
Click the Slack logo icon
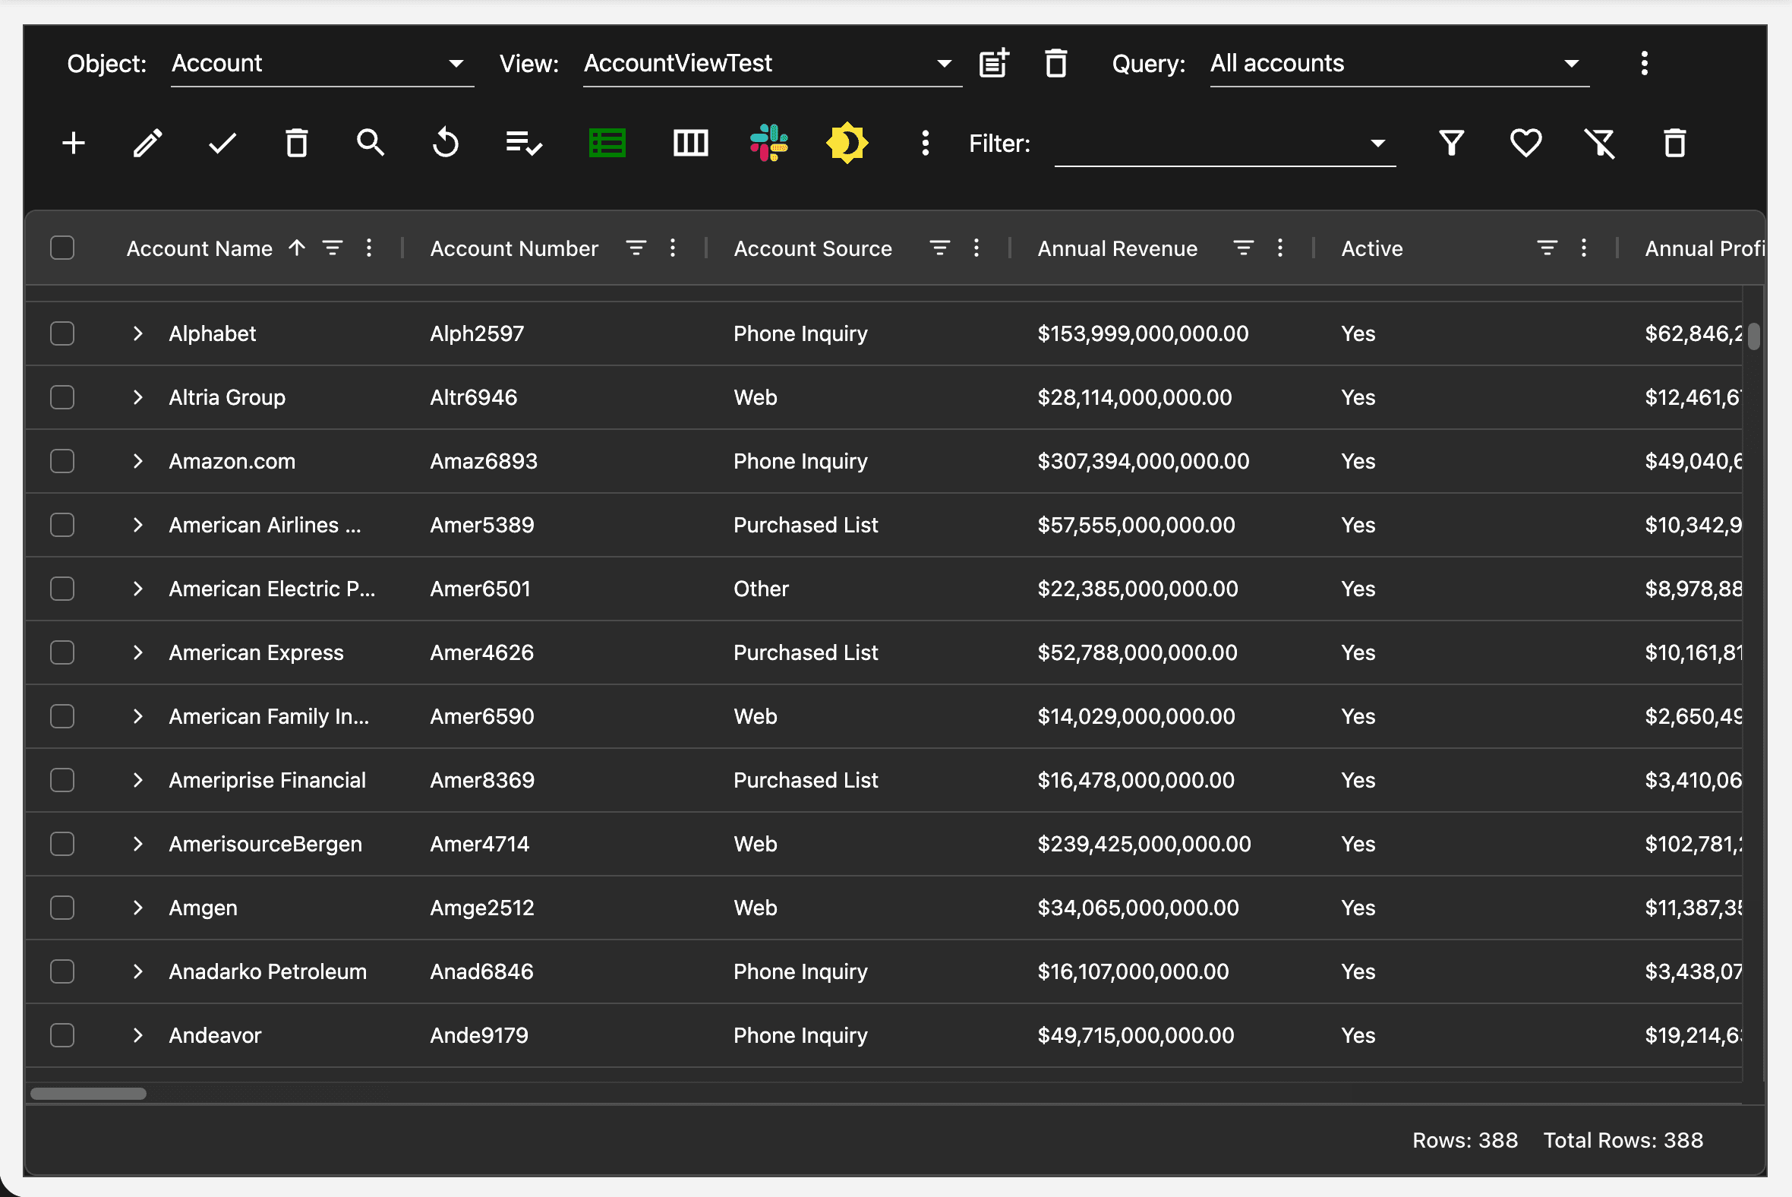point(768,143)
